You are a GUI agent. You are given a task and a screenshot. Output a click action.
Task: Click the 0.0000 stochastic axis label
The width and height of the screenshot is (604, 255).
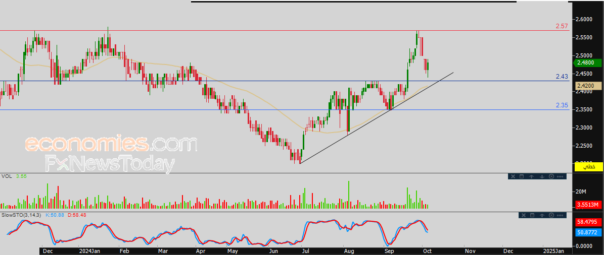tap(584, 246)
